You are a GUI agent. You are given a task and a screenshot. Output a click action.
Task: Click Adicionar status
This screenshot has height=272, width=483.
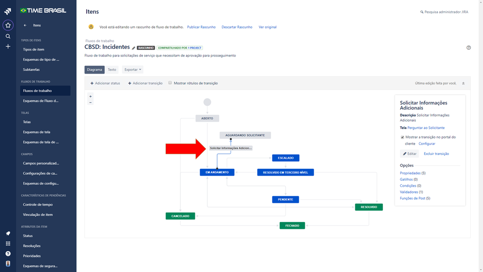(x=105, y=83)
